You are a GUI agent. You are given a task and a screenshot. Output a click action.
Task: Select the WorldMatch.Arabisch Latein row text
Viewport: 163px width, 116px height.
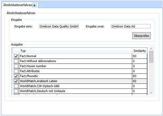[39, 81]
